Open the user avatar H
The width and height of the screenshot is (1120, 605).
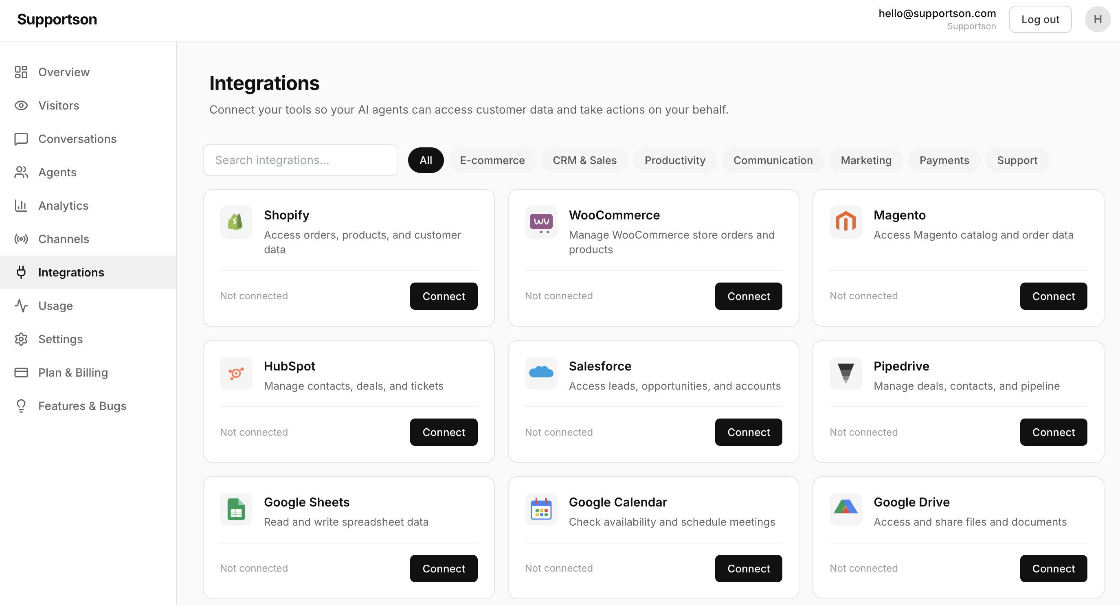pyautogui.click(x=1097, y=19)
